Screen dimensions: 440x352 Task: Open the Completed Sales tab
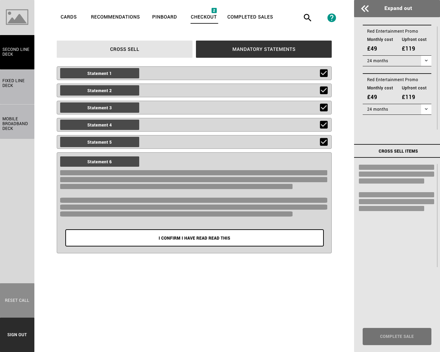click(250, 17)
